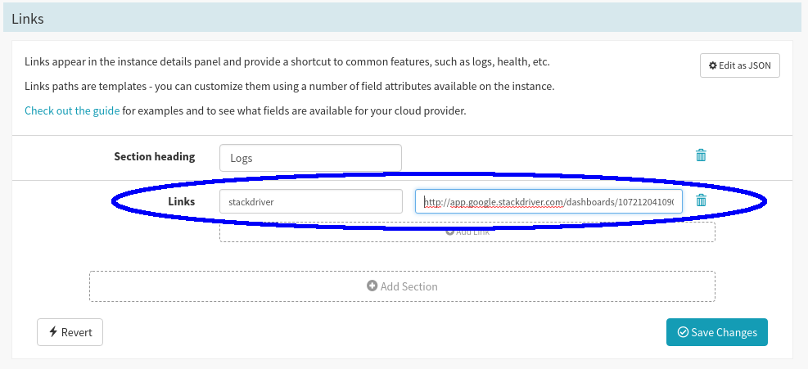The width and height of the screenshot is (808, 369).
Task: Click gear icon on Edit as JSON
Action: pyautogui.click(x=713, y=65)
